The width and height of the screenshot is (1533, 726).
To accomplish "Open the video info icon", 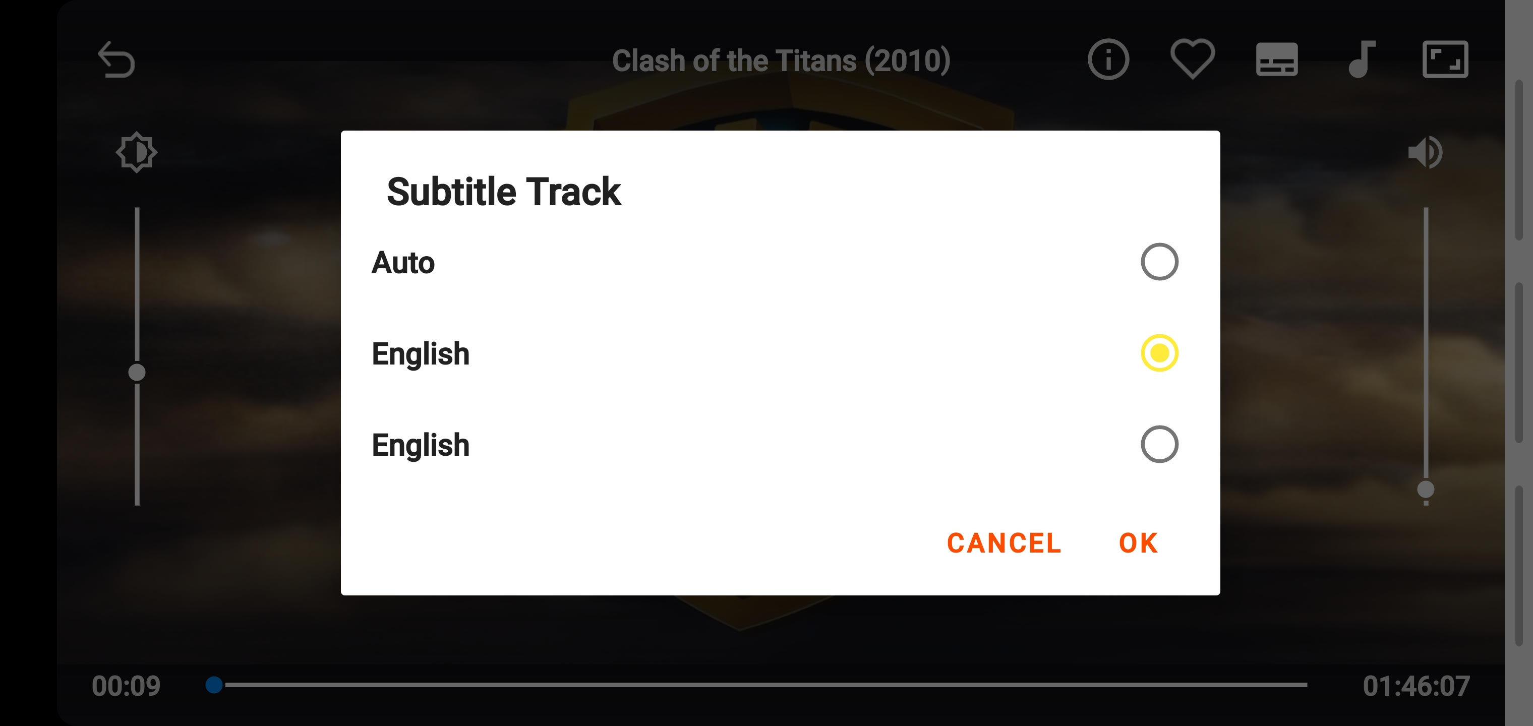I will coord(1108,59).
